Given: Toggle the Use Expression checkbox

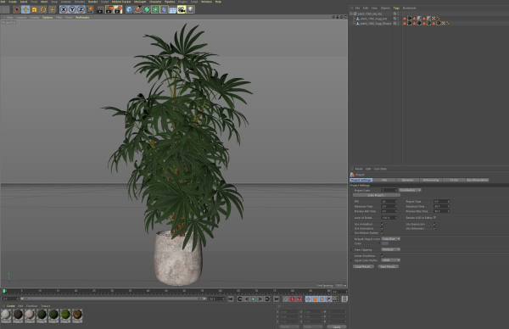Looking at the screenshot, I should (434, 224).
